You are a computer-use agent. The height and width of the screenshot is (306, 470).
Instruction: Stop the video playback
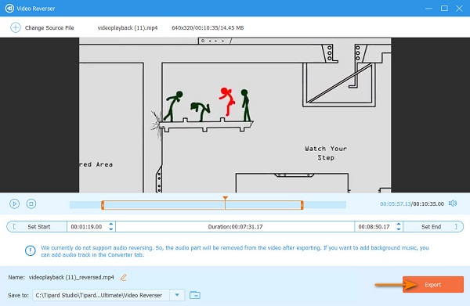[31, 204]
